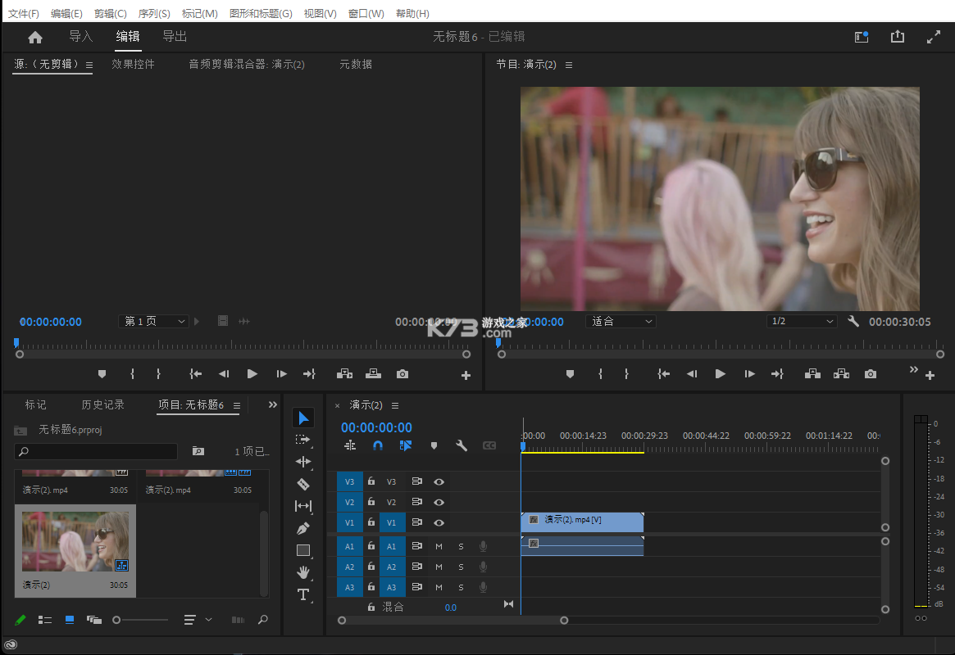Open the page selector dropdown 第 1 页
This screenshot has width=955, height=655.
tap(152, 321)
